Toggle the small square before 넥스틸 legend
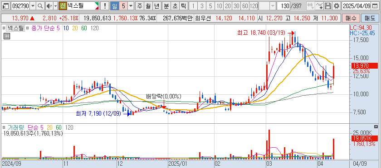381x168 pixels. click(x=4, y=28)
